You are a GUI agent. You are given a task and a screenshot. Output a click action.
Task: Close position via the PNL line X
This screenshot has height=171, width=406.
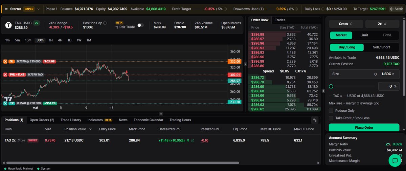[x=5, y=74]
